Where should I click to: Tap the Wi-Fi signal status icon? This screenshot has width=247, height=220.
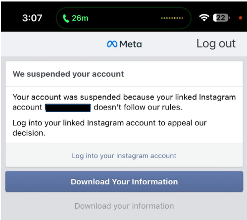pyautogui.click(x=204, y=18)
